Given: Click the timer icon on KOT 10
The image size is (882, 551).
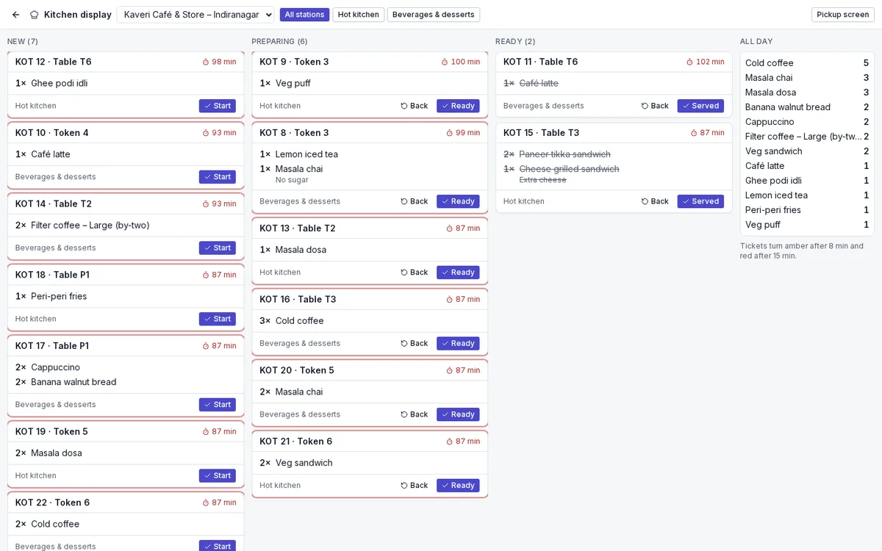Looking at the screenshot, I should (206, 133).
